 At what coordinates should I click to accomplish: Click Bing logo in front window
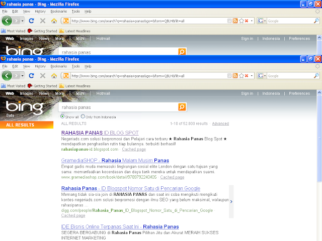click(x=25, y=107)
